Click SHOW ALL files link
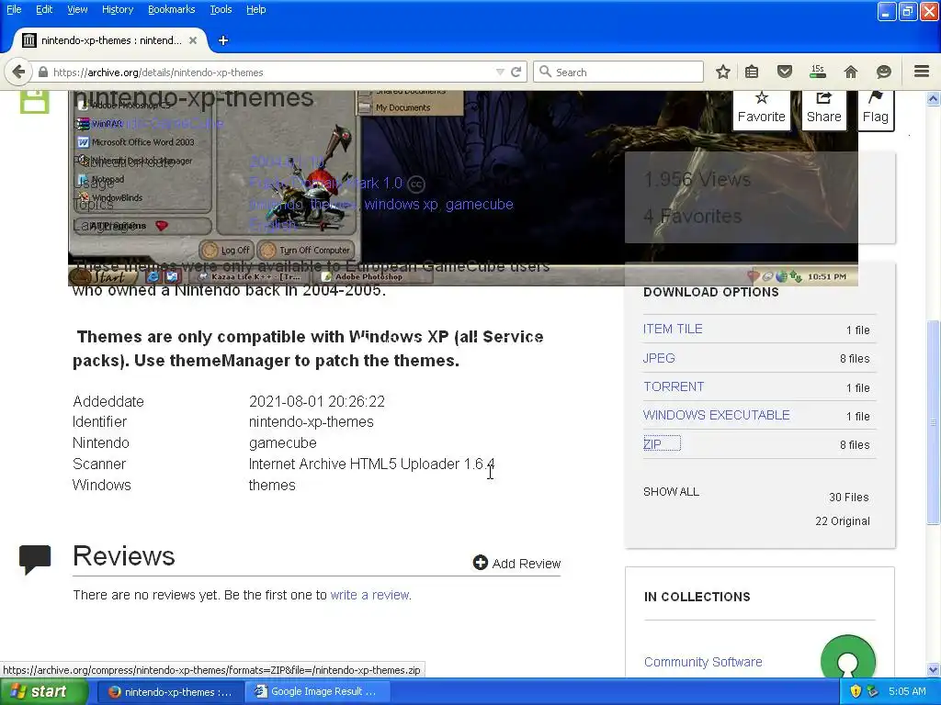Image resolution: width=941 pixels, height=705 pixels. click(x=671, y=492)
